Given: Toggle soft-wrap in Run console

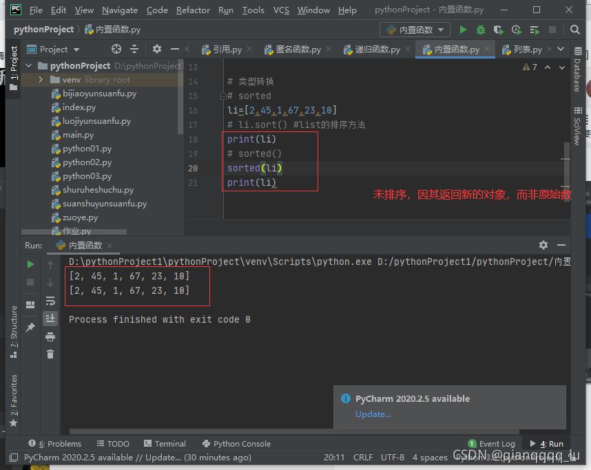Looking at the screenshot, I should [50, 301].
